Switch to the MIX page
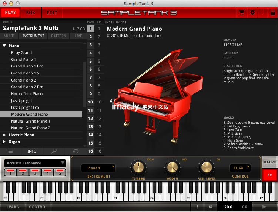 [31, 13]
